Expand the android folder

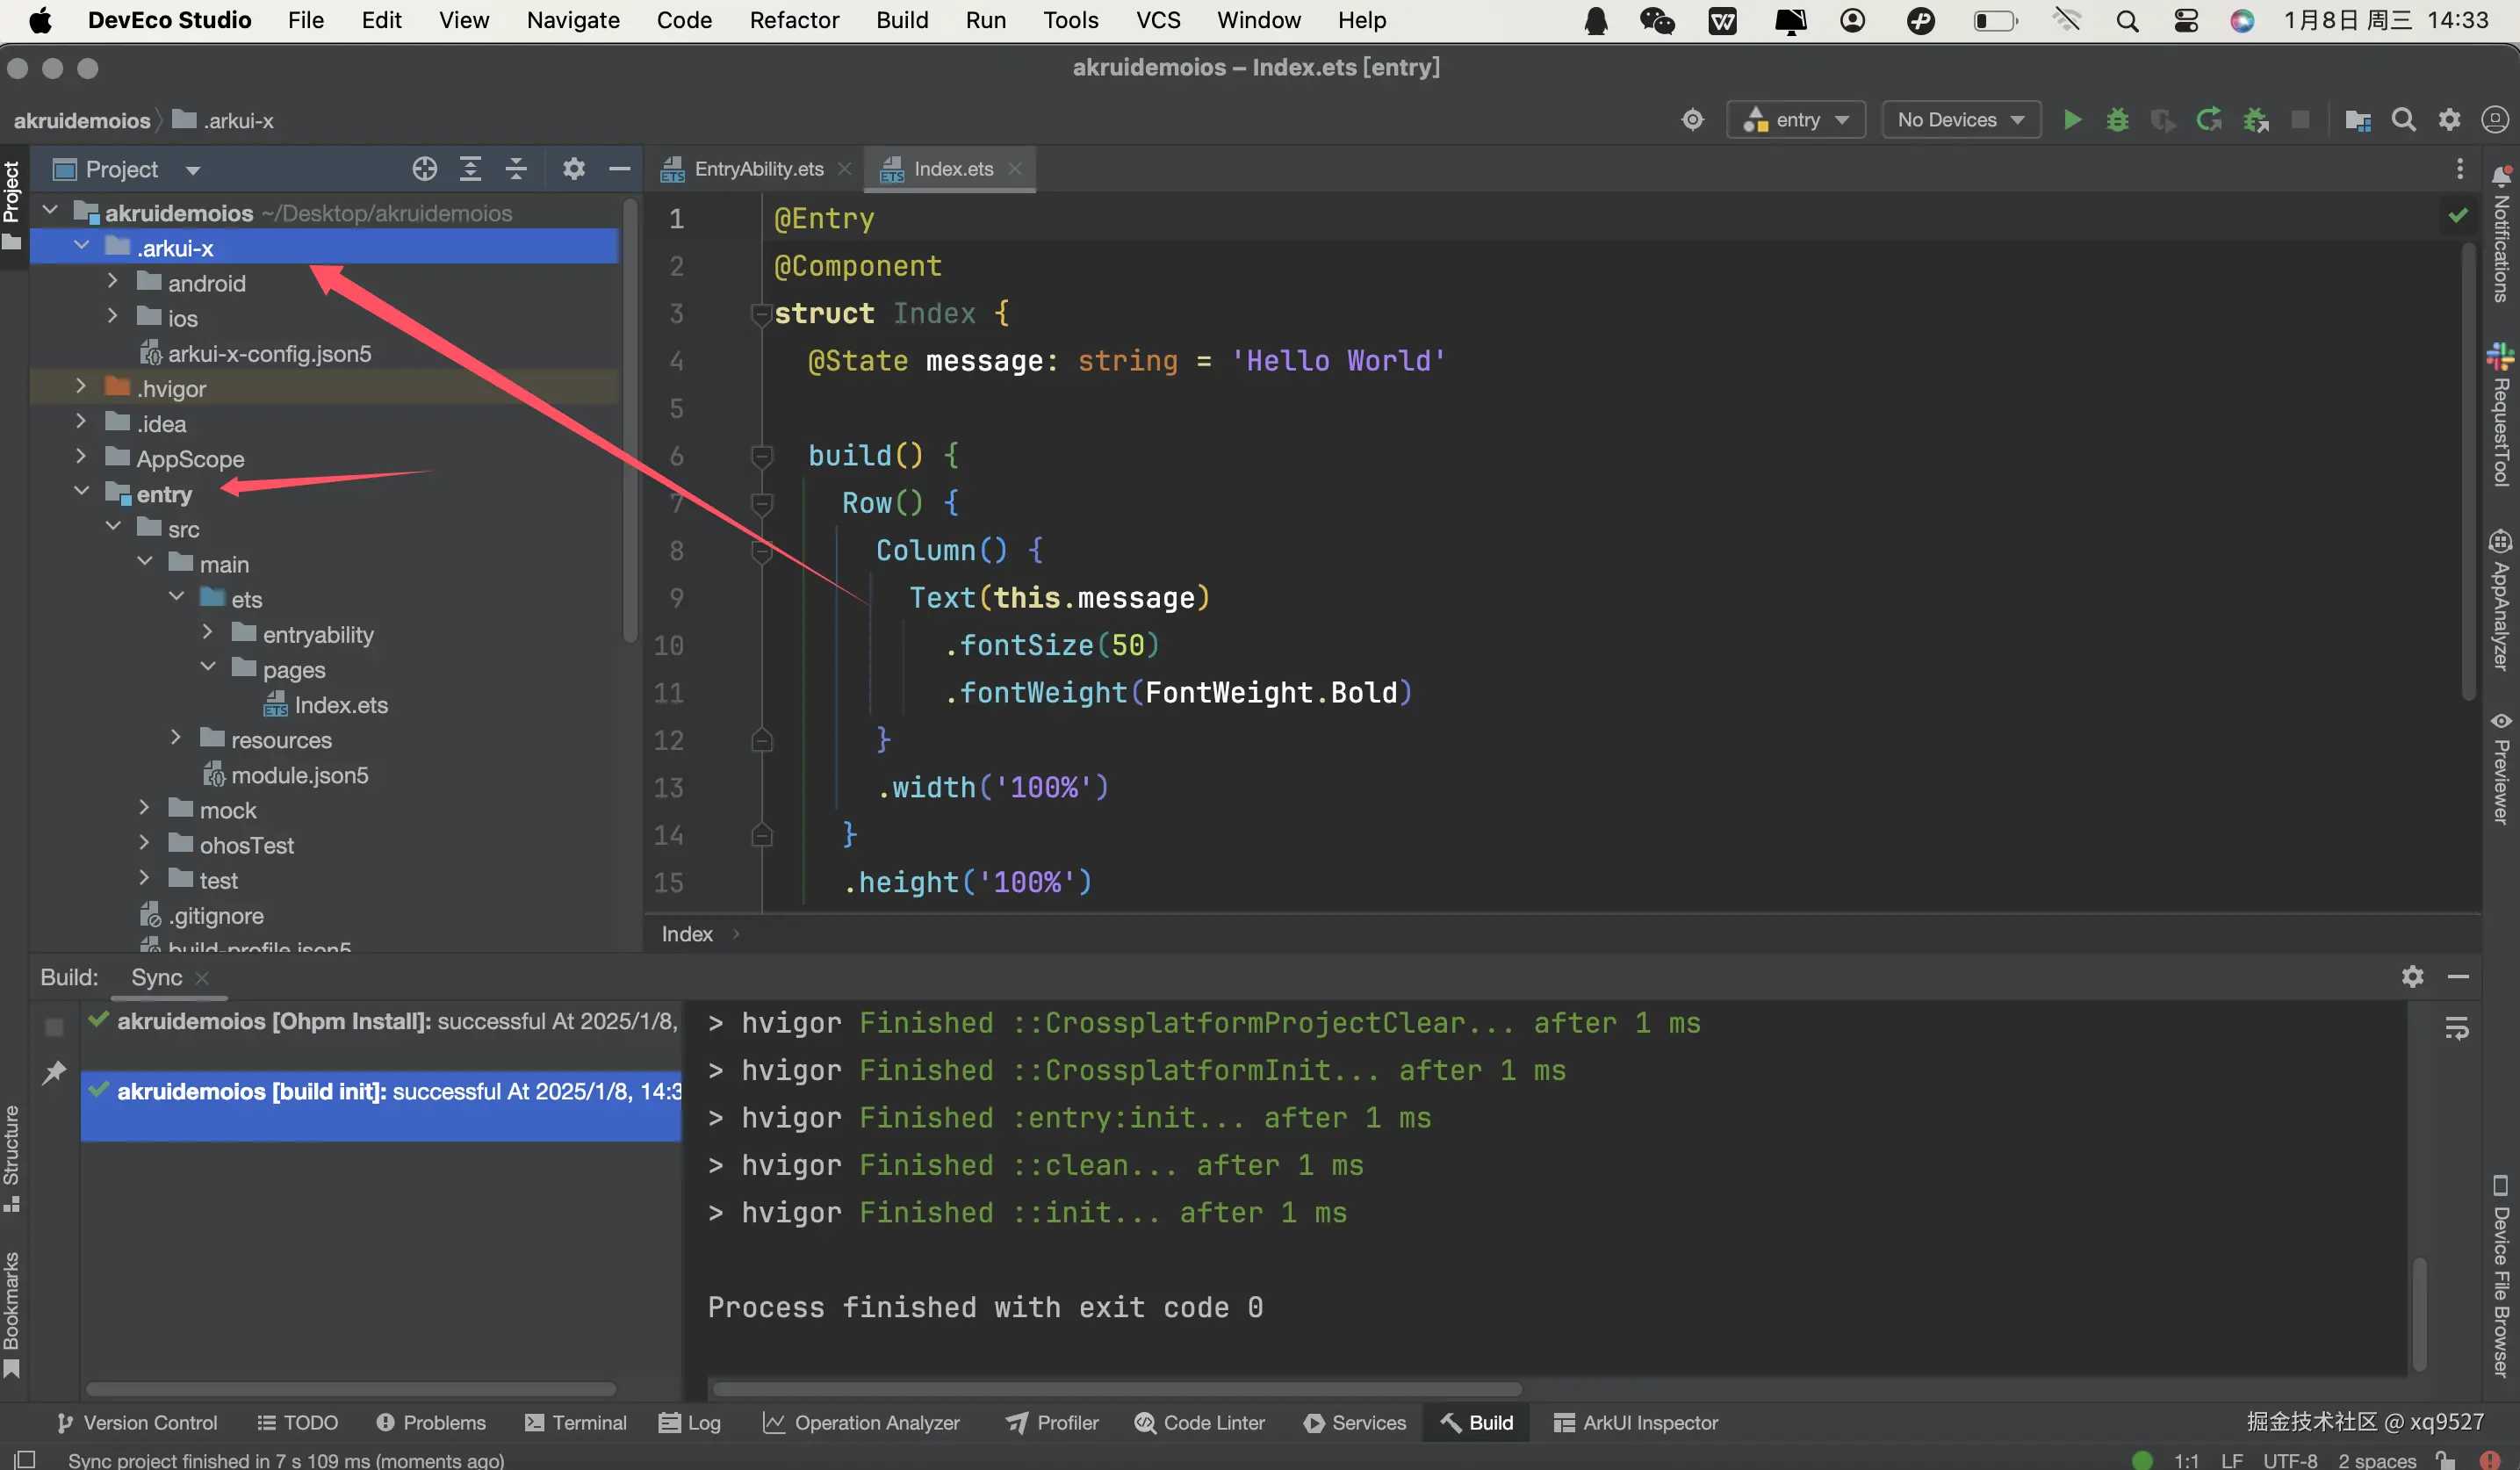click(x=113, y=283)
